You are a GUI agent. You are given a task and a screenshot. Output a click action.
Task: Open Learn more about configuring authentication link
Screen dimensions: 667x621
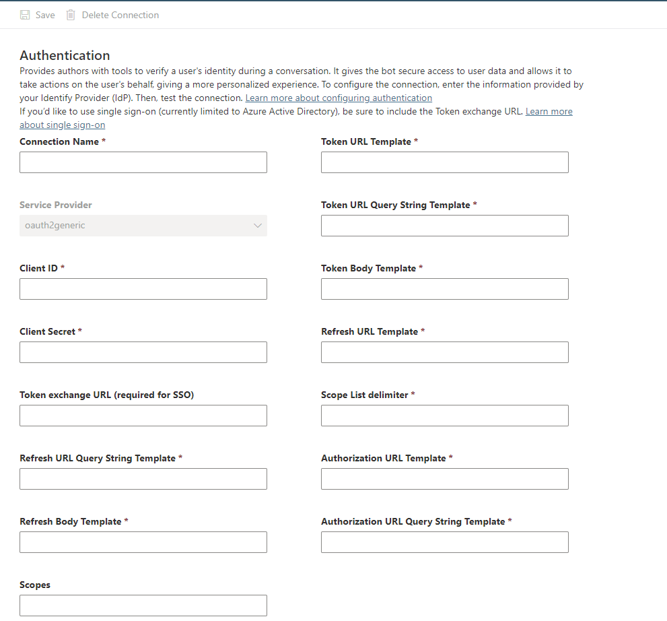click(x=339, y=98)
